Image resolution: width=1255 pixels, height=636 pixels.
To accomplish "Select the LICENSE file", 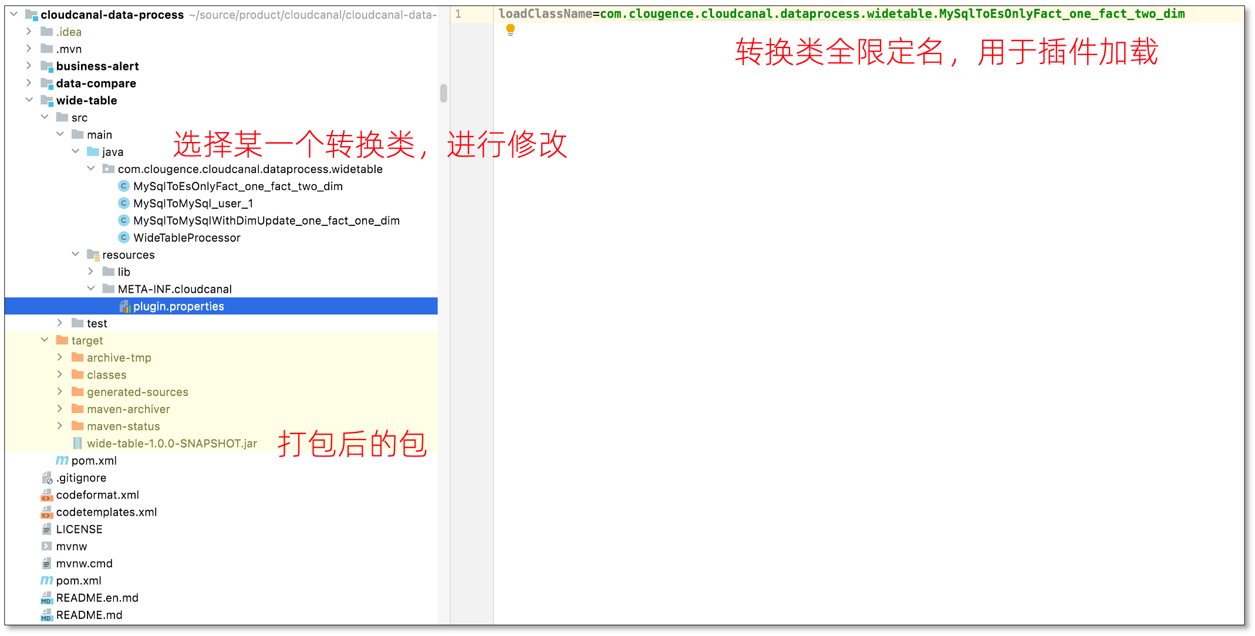I will point(79,529).
